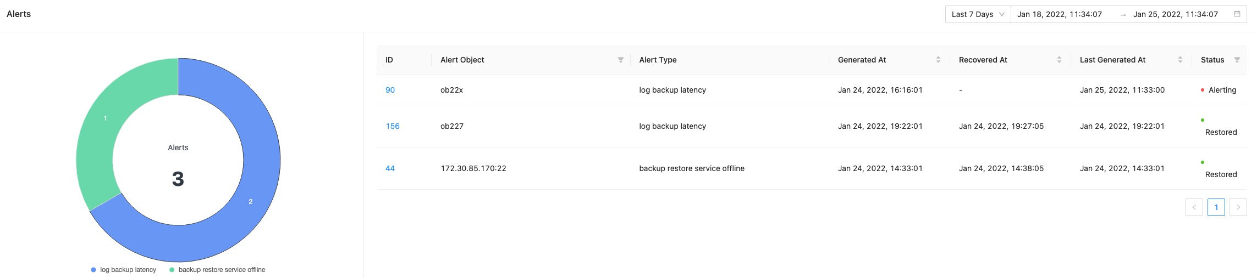Sort by Last Generated At column
Screen dimensions: 1257x278
click(x=1180, y=60)
